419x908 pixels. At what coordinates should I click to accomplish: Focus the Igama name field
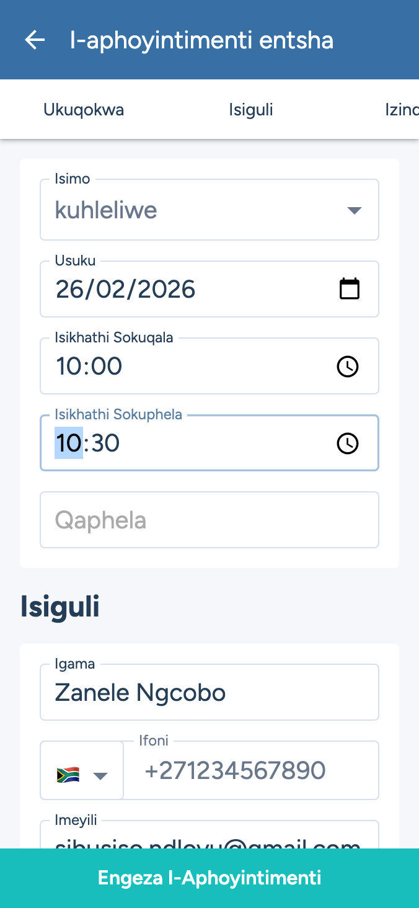(209, 693)
